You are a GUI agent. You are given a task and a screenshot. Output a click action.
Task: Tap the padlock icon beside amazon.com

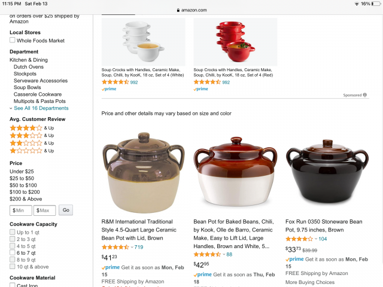pyautogui.click(x=177, y=10)
